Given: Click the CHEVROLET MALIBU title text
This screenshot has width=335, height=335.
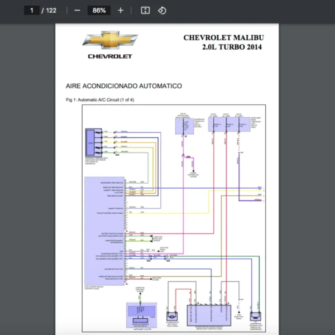Looking at the screenshot, I should [223, 38].
